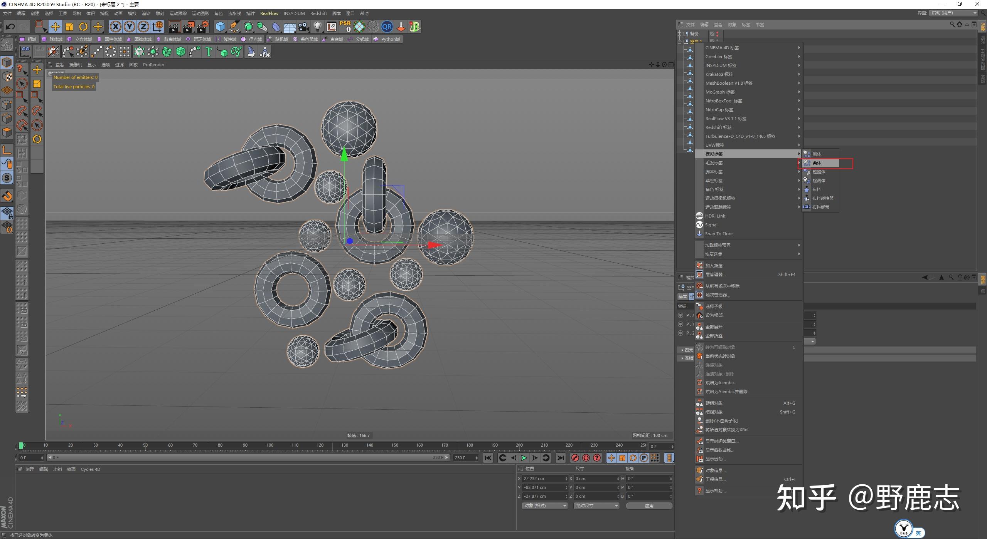Click the world coordinate system icon
The image size is (987, 539).
point(158,27)
